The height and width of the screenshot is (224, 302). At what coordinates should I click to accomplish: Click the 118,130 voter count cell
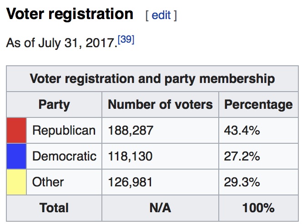click(130, 156)
